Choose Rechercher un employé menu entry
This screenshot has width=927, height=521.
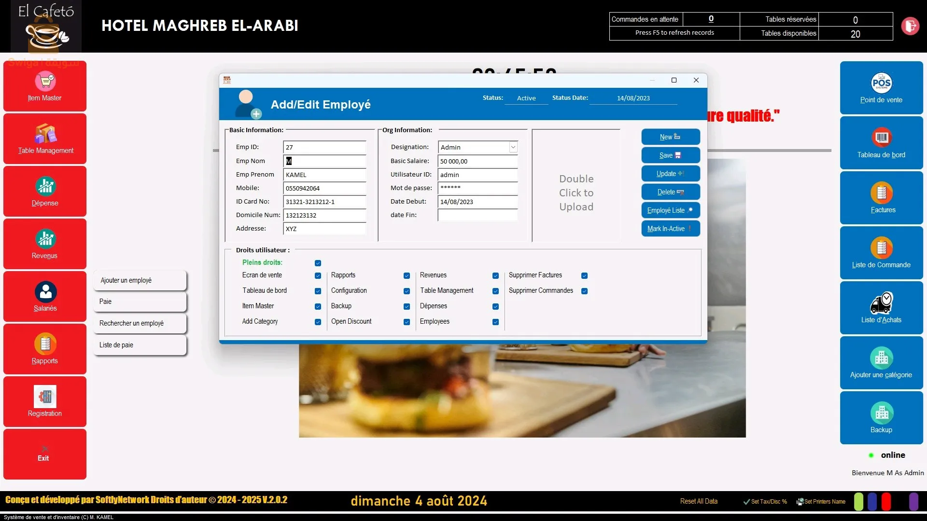tap(140, 323)
